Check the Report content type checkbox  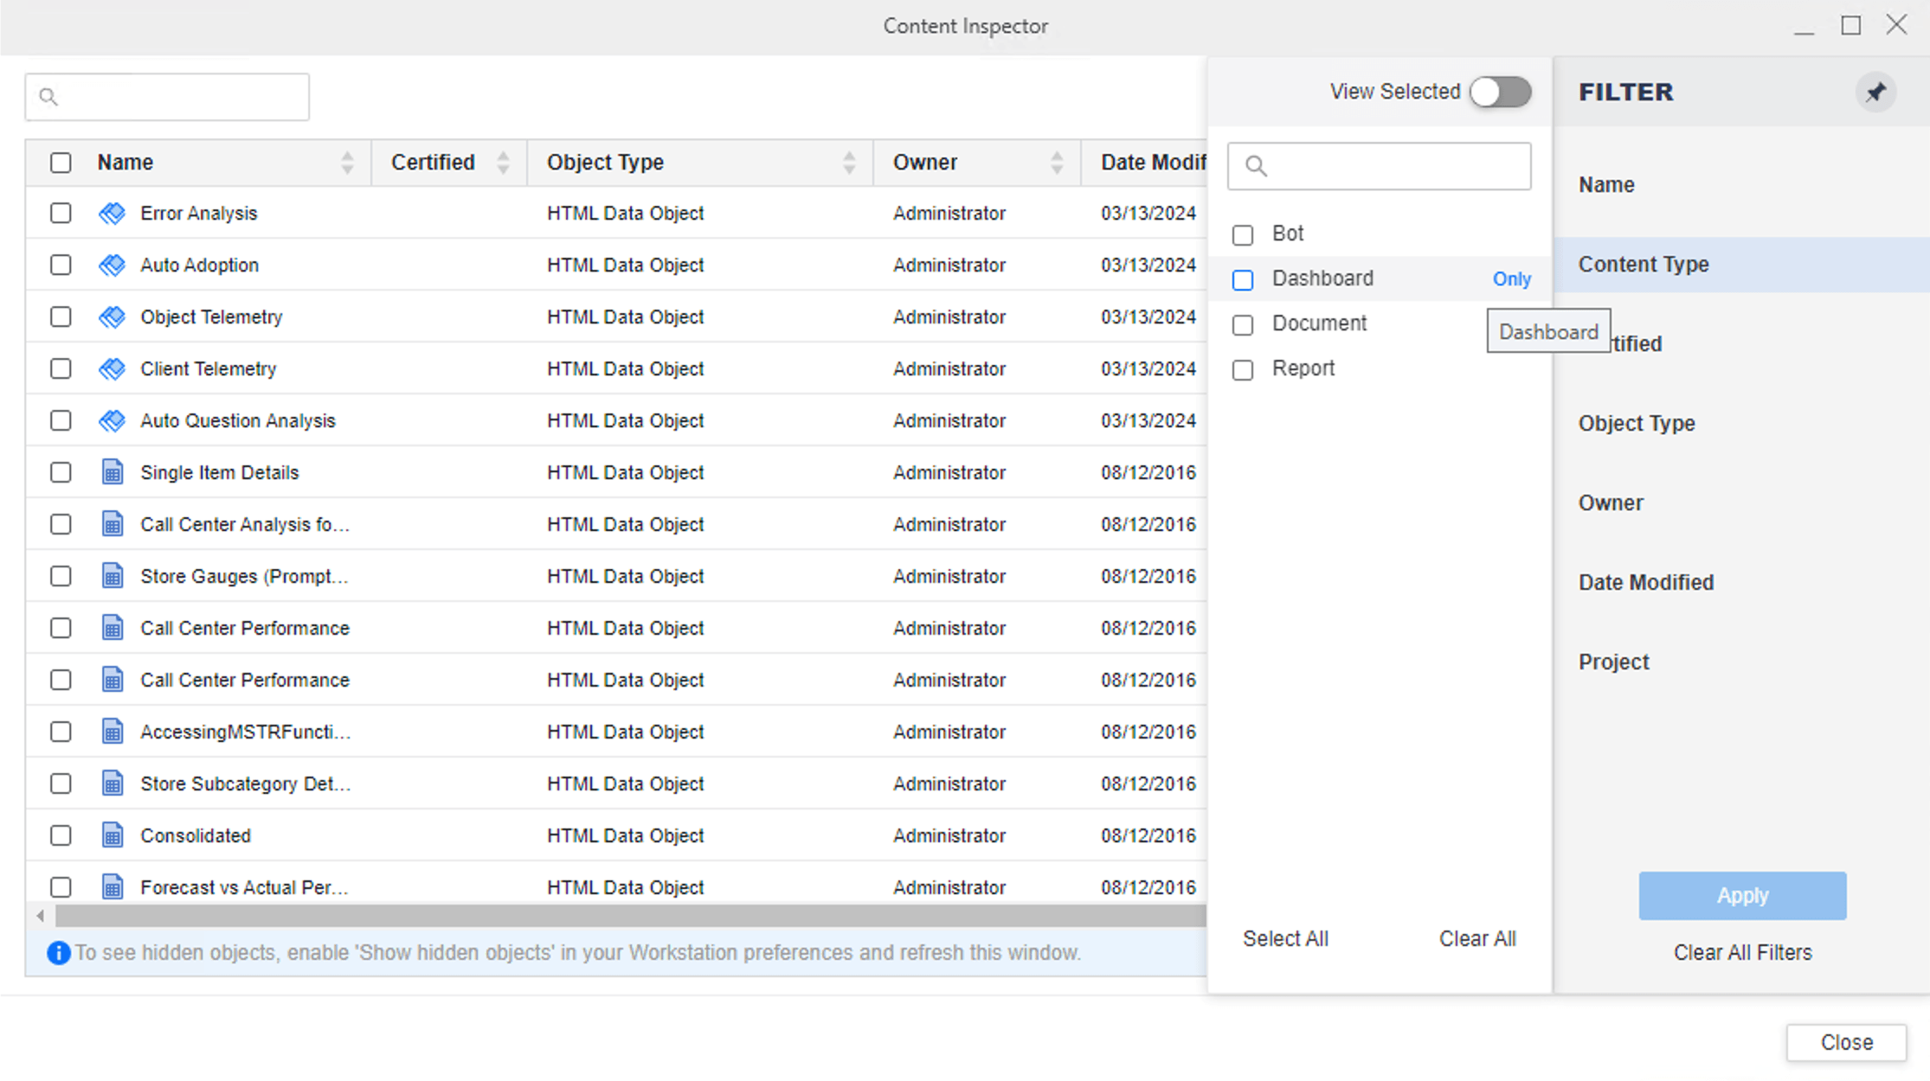(1243, 370)
